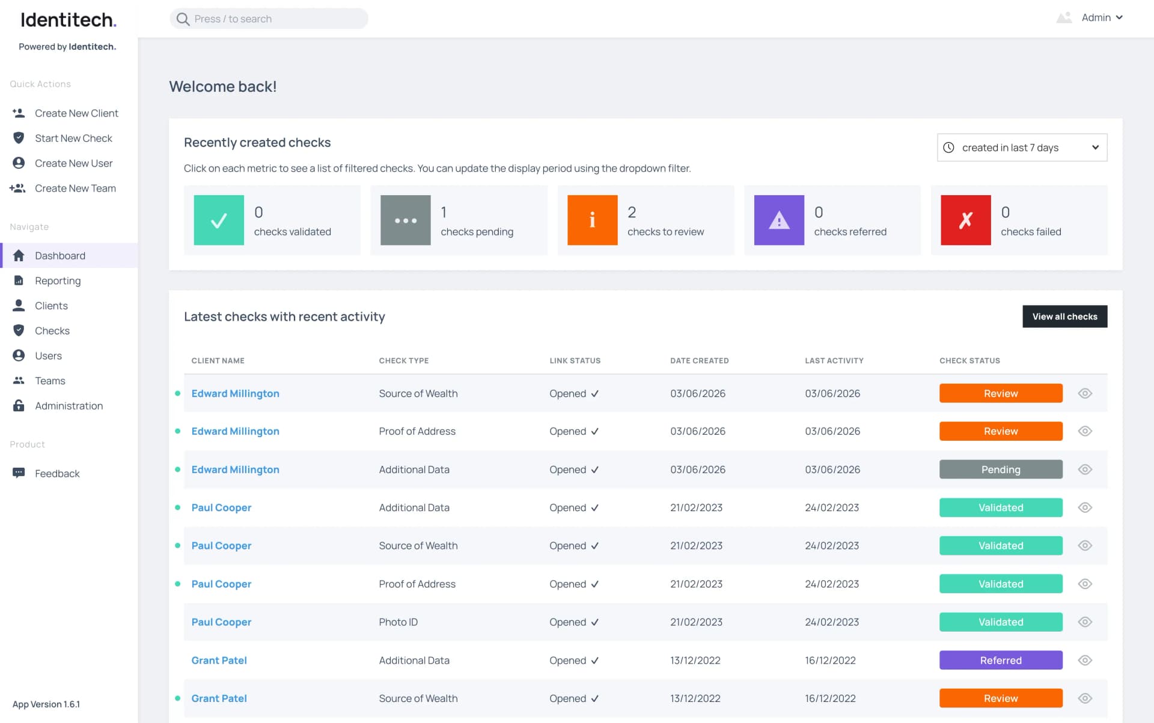Click the View all checks button
Viewport: 1154px width, 723px height.
(x=1064, y=316)
